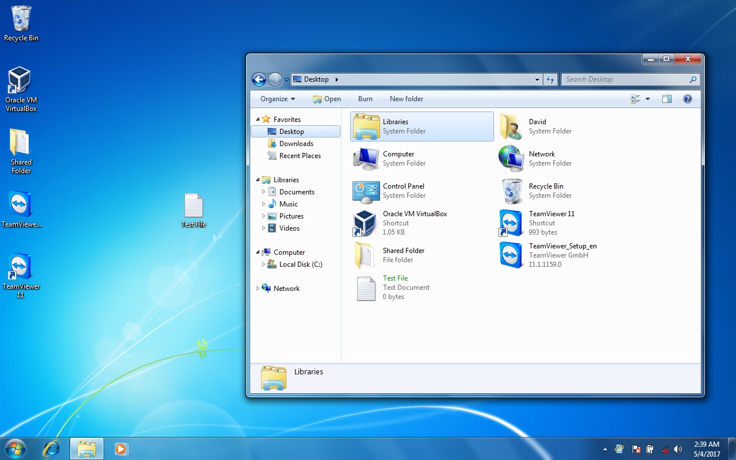This screenshot has width=736, height=460.
Task: Select the Network globe icon in file list
Action: 511,159
